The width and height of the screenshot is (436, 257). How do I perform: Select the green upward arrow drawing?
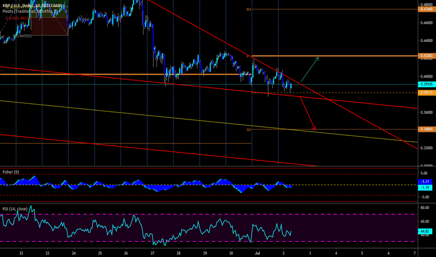(310, 69)
